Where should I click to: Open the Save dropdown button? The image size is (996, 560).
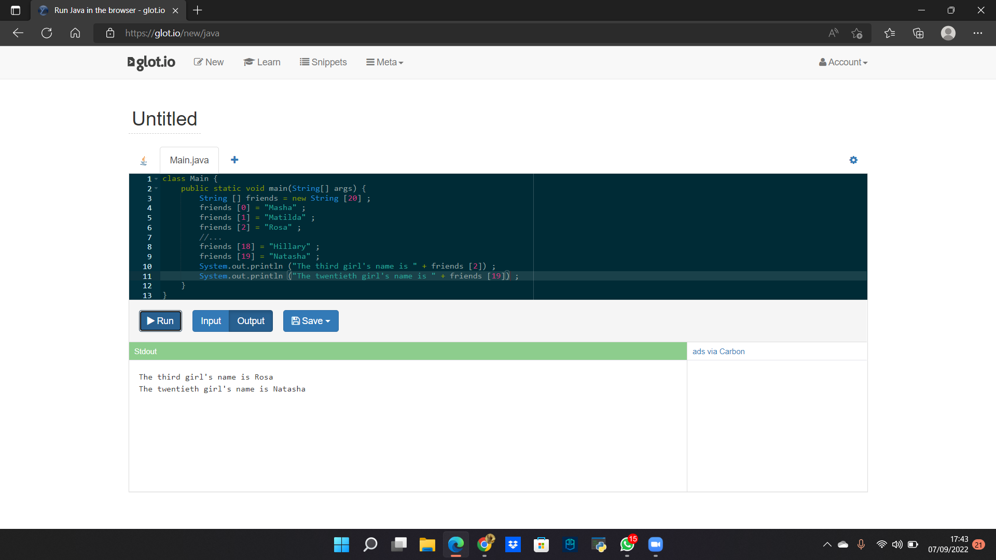click(x=310, y=320)
